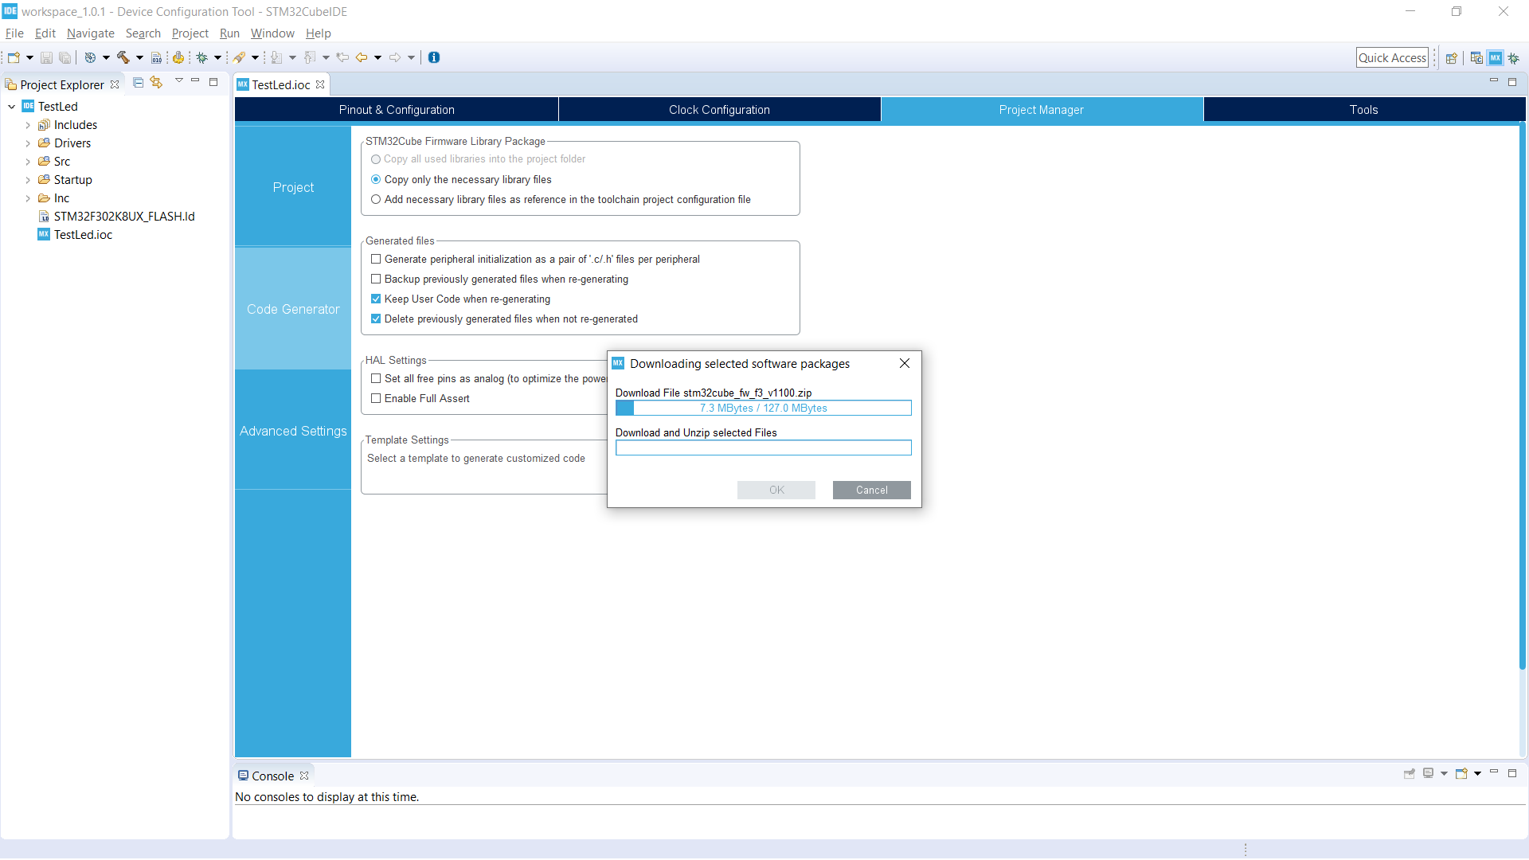Click the Forward arrow toolbar icon
Viewport: 1529px width, 860px height.
tap(395, 57)
